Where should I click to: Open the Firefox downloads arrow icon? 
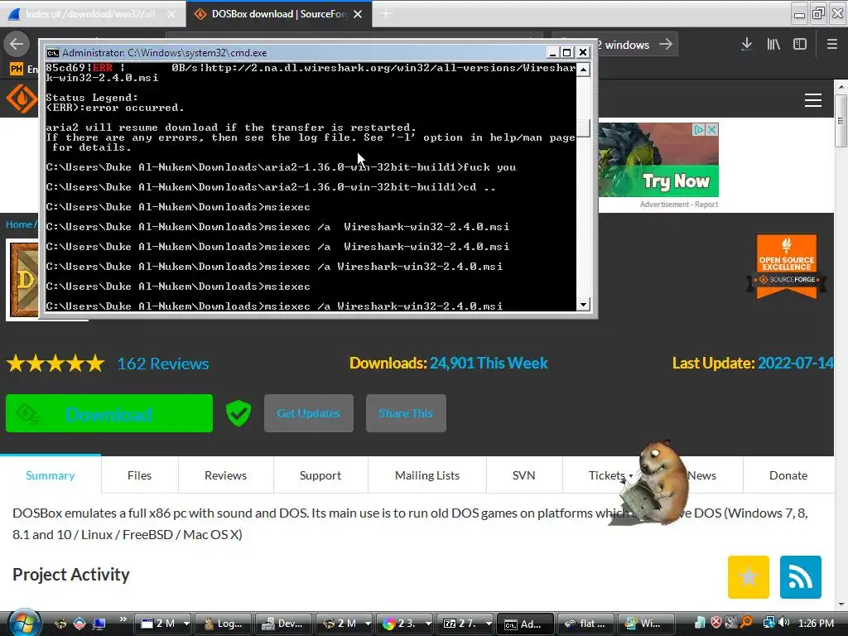[746, 45]
